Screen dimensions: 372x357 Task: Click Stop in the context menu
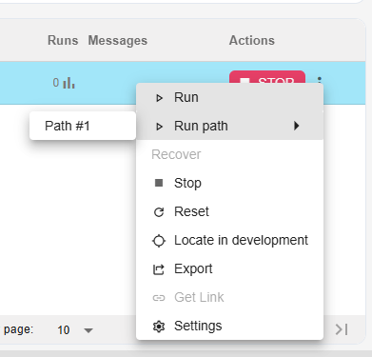[229, 183]
